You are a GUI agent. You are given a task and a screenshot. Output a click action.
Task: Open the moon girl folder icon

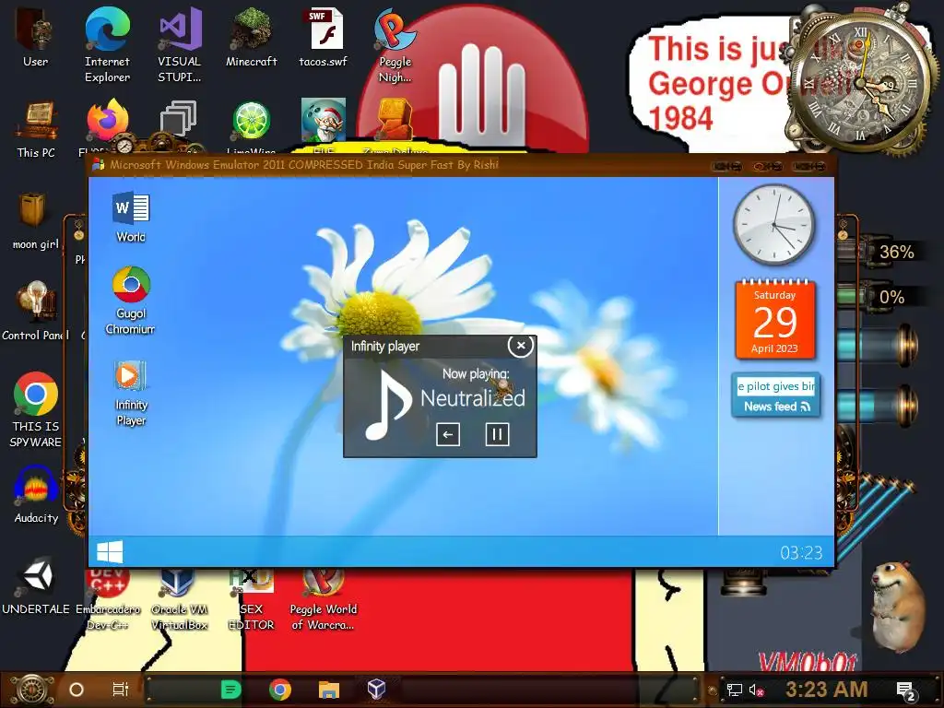36,220
